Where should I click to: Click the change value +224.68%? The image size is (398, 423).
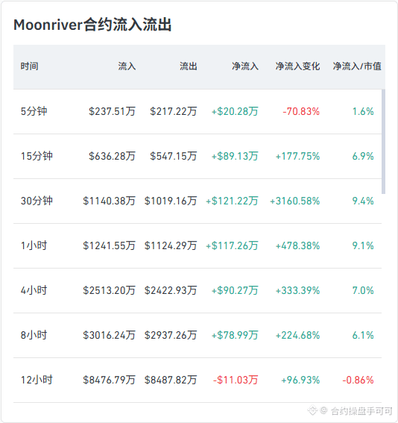298,335
